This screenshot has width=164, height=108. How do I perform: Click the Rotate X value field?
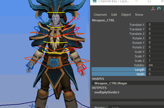point(155,38)
